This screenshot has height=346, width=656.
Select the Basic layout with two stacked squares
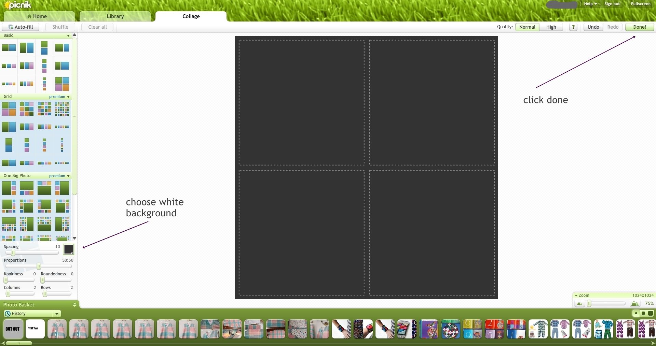pos(44,47)
